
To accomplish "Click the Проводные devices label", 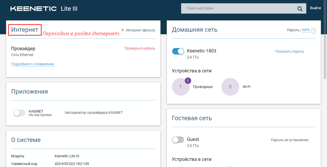I will coord(203,87).
